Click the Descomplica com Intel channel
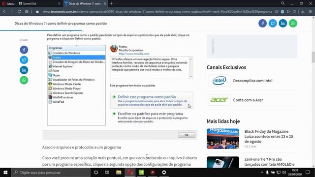This screenshot has width=315, height=177. pyautogui.click(x=252, y=81)
